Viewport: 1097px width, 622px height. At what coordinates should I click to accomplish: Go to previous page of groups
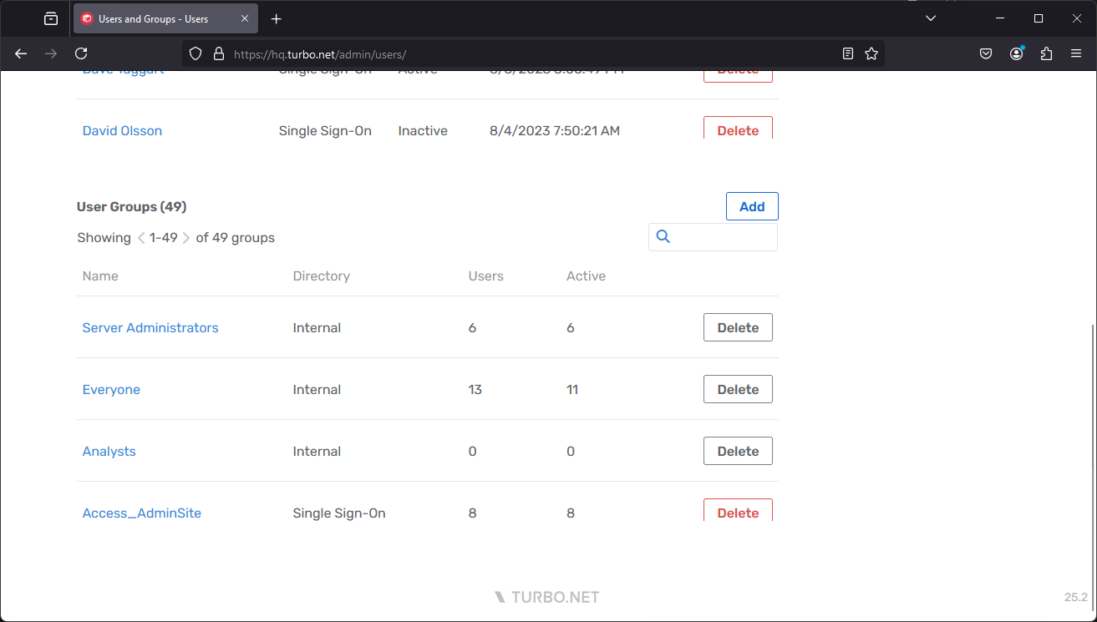[x=141, y=238]
